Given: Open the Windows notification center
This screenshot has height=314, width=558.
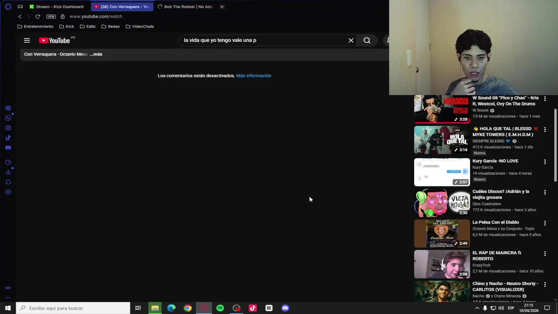Looking at the screenshot, I should (547, 308).
